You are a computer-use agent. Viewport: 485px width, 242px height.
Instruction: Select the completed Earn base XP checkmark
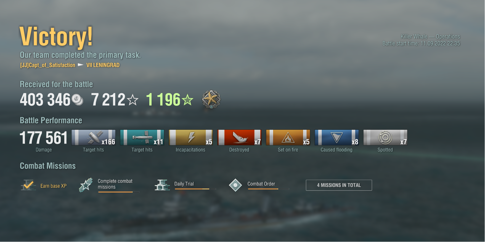pyautogui.click(x=28, y=185)
